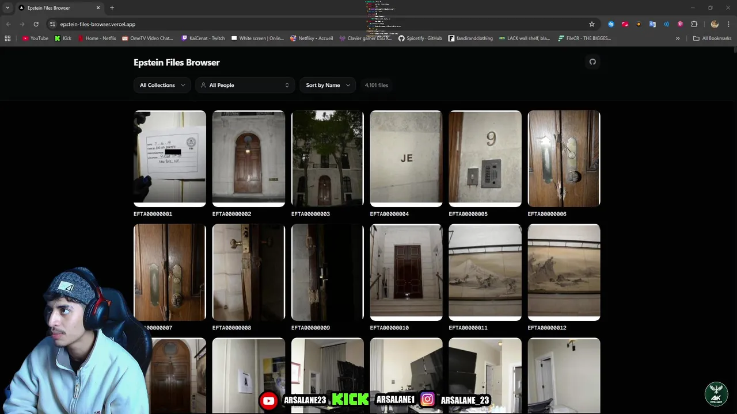737x414 pixels.
Task: Open the apps grid in bookmarks bar
Action: [x=7, y=39]
